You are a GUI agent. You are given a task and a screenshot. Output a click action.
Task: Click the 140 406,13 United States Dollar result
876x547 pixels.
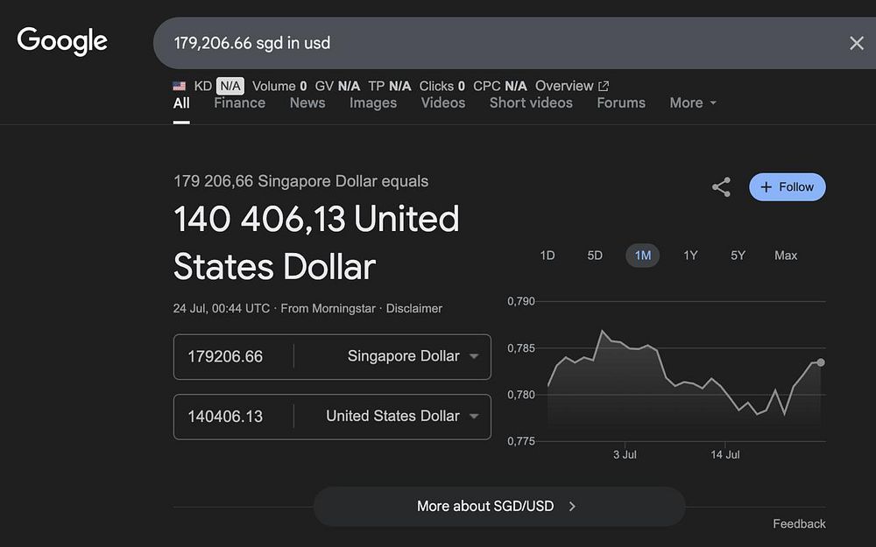pos(316,242)
